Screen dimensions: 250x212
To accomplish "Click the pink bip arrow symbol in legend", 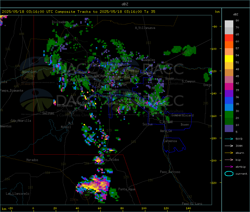I will click(229, 160).
